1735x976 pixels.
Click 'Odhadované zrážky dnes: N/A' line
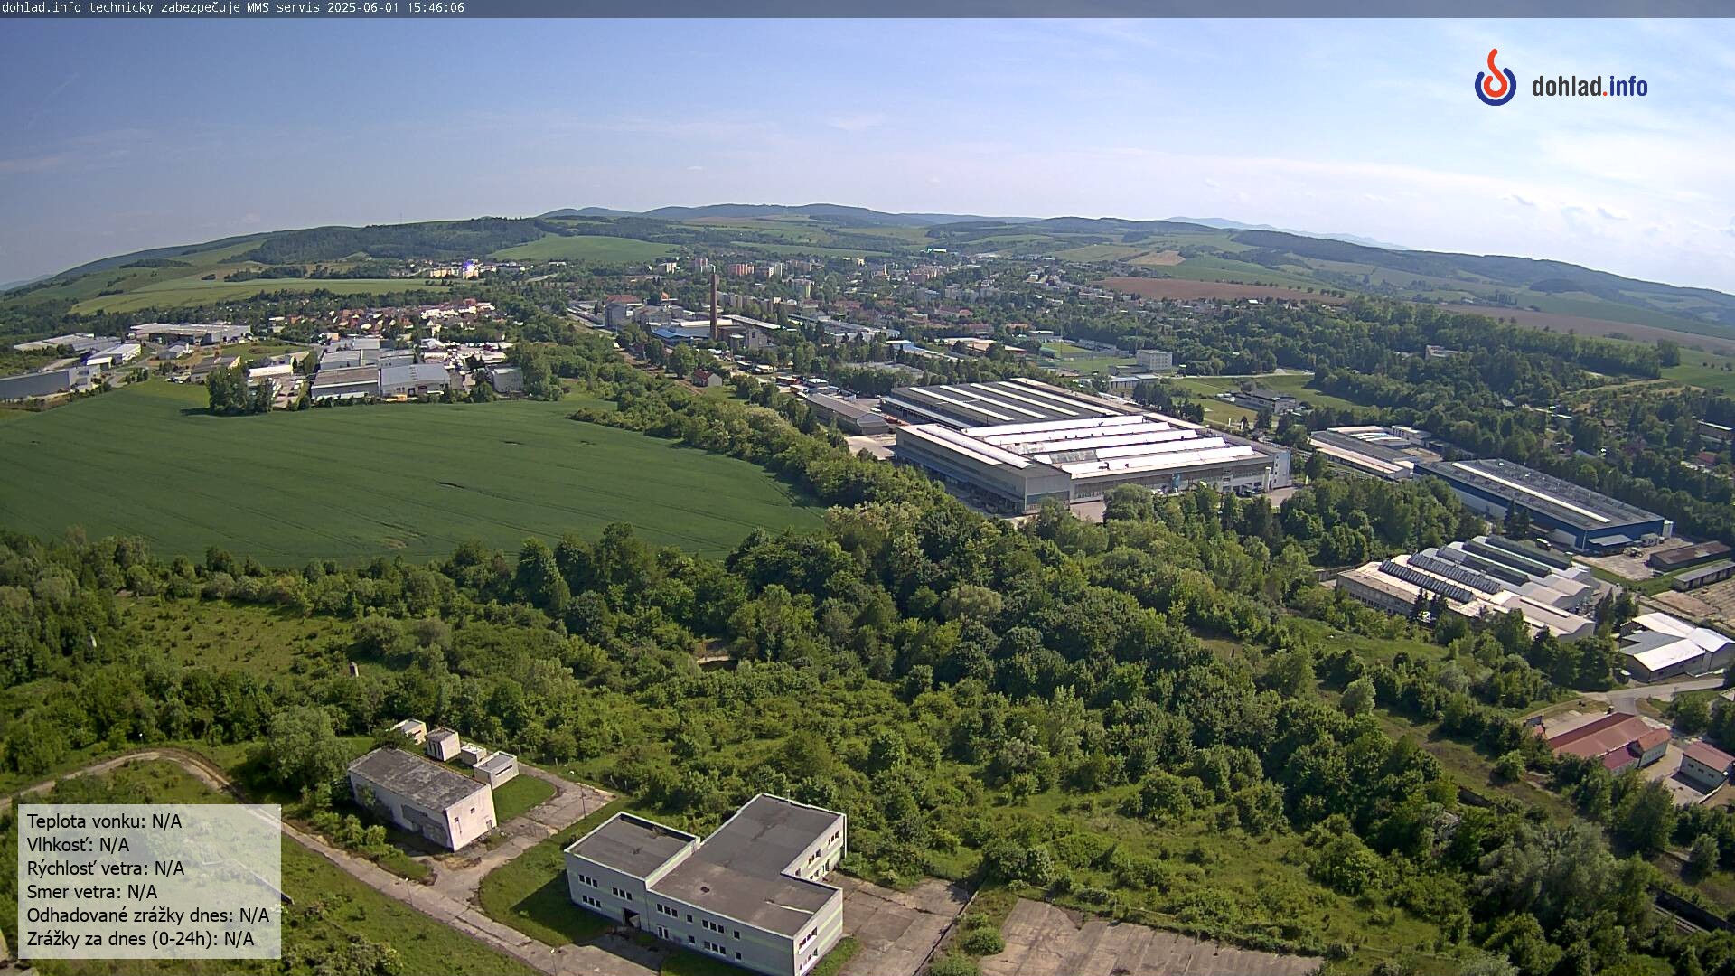(148, 915)
